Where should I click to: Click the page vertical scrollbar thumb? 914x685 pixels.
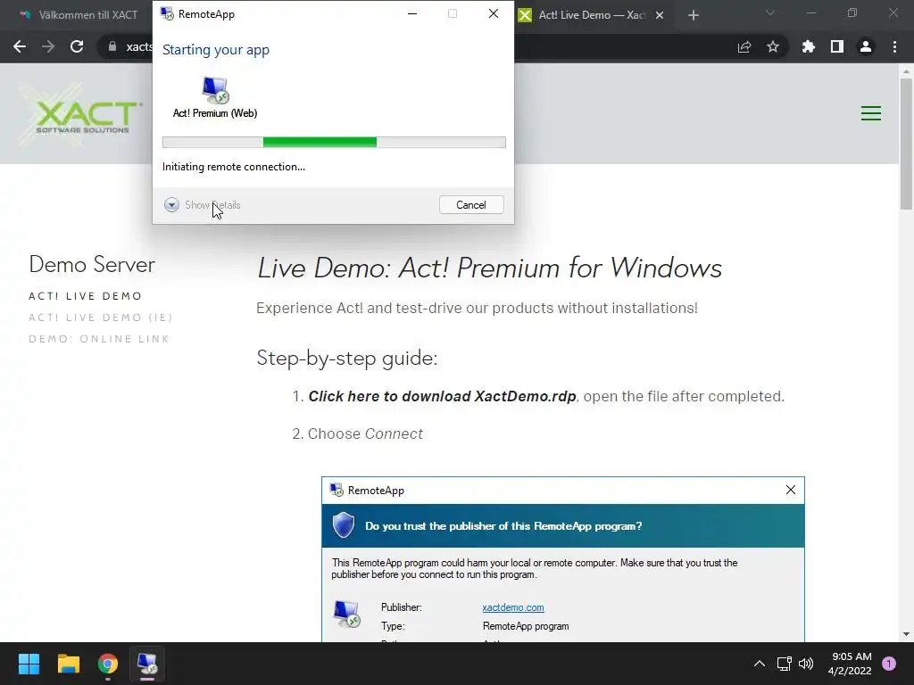coord(906,144)
